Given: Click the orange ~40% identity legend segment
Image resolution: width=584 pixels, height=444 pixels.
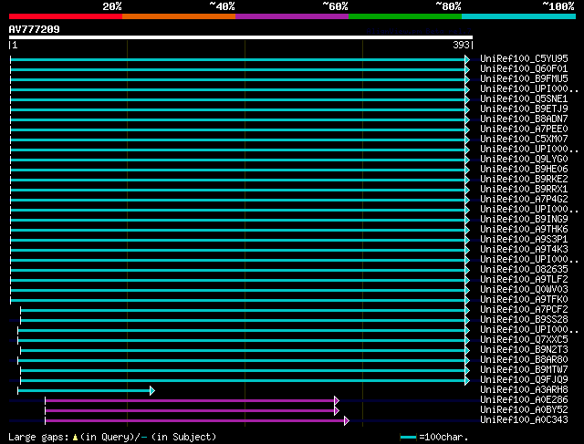Looking at the screenshot, I should (179, 16).
